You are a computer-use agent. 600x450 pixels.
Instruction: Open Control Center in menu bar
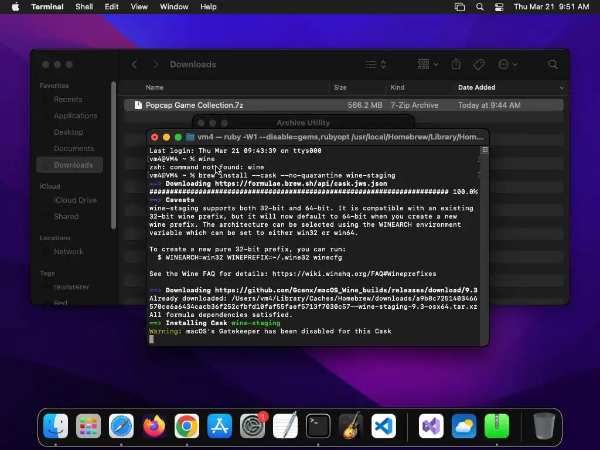click(499, 7)
